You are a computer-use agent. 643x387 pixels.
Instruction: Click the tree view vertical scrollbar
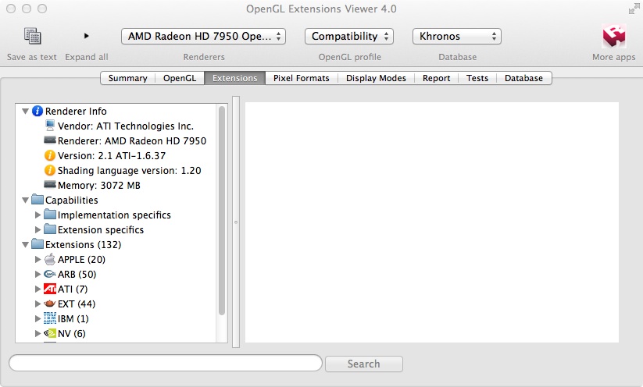(221, 211)
